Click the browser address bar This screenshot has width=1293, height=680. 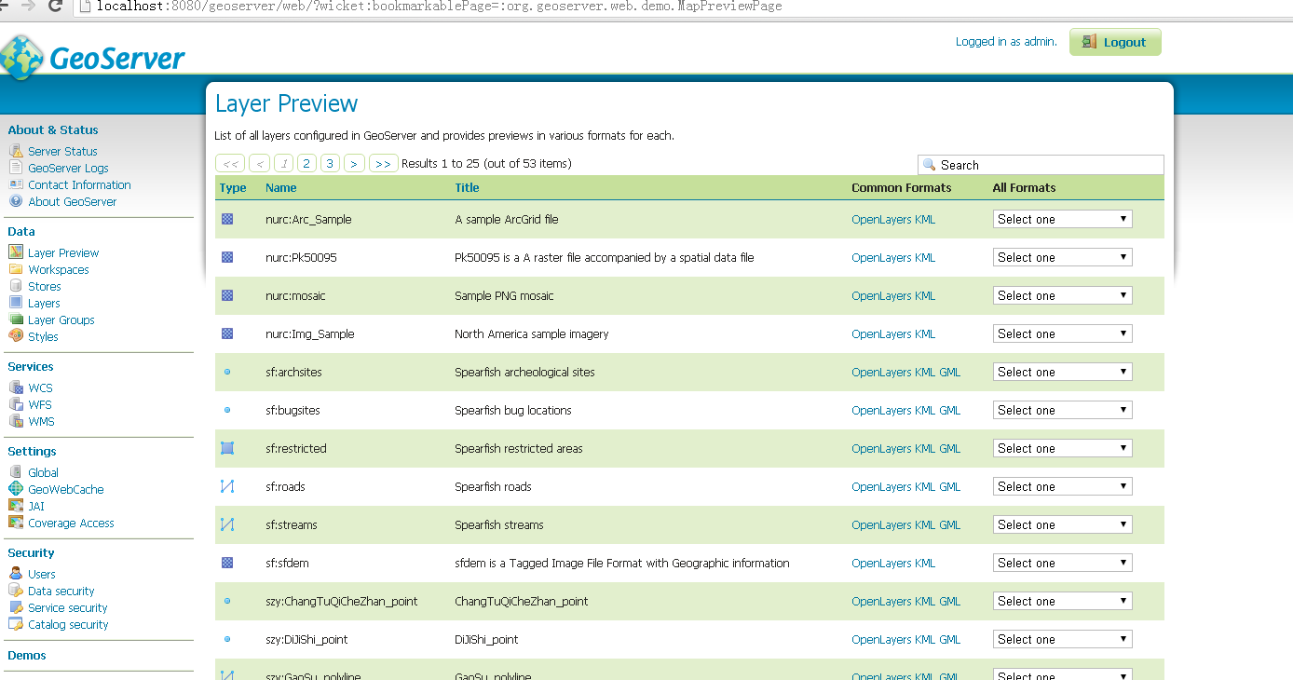click(684, 7)
